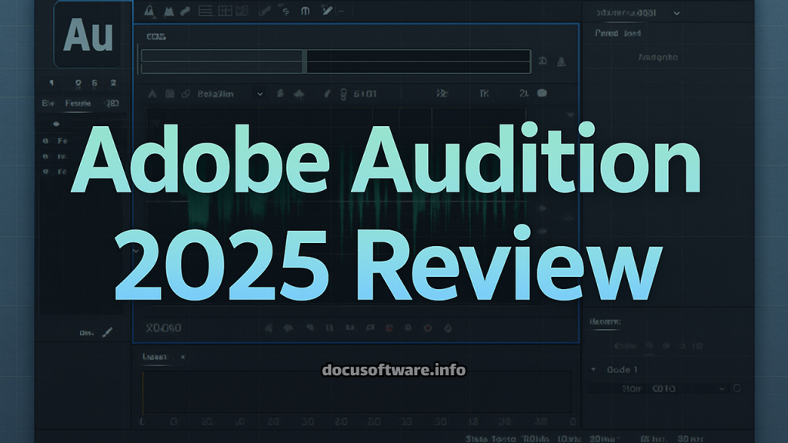788x443 pixels.
Task: Click the magnet snapping icon near the timecode
Action: [343, 94]
